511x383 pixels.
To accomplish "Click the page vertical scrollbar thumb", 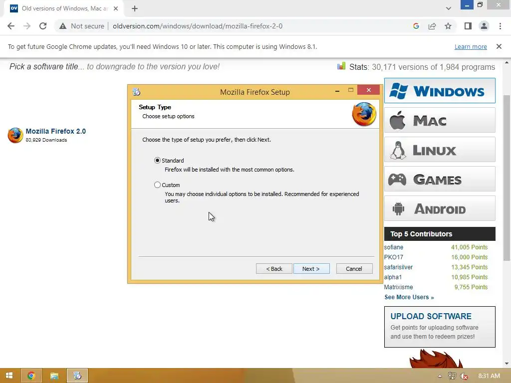I will pyautogui.click(x=507, y=178).
